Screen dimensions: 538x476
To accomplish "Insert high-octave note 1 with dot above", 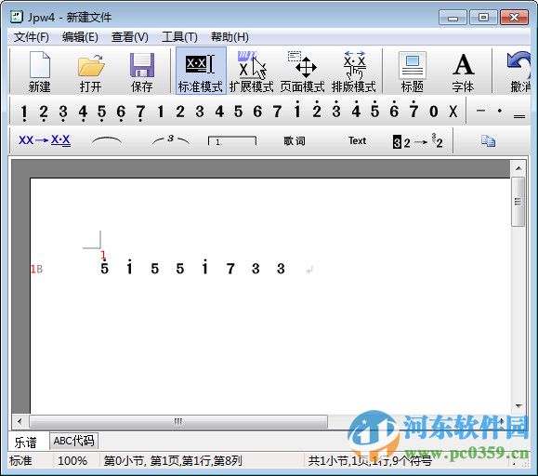I will pos(297,111).
